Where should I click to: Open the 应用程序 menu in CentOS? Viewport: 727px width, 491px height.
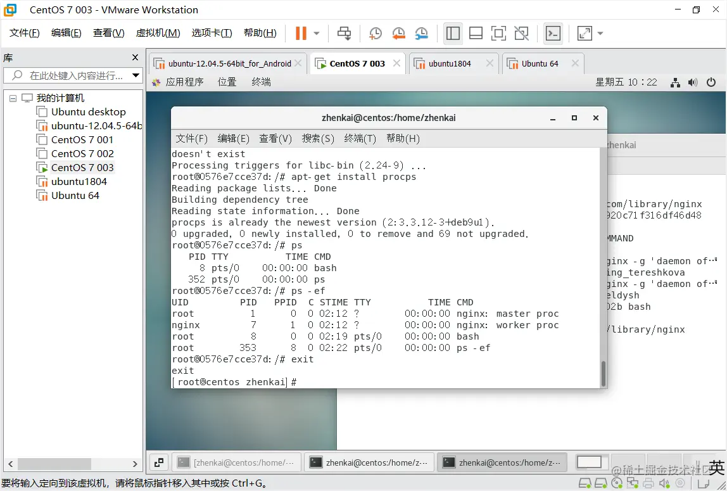[x=179, y=82]
